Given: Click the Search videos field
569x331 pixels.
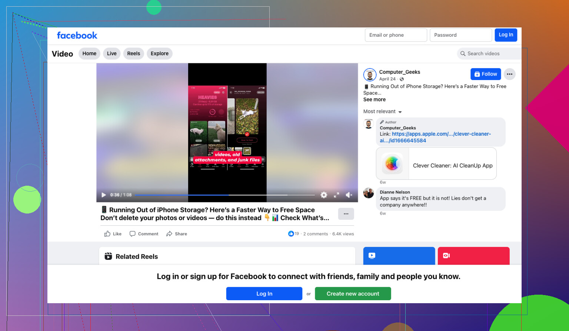Looking at the screenshot, I should coord(489,54).
